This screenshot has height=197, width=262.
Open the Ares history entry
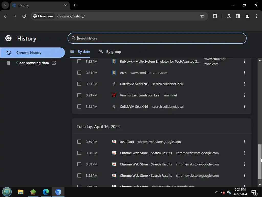[x=123, y=73]
